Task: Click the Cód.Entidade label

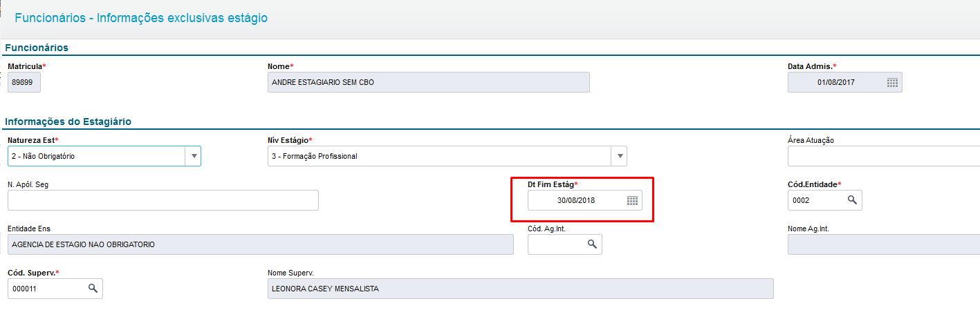Action: (814, 184)
